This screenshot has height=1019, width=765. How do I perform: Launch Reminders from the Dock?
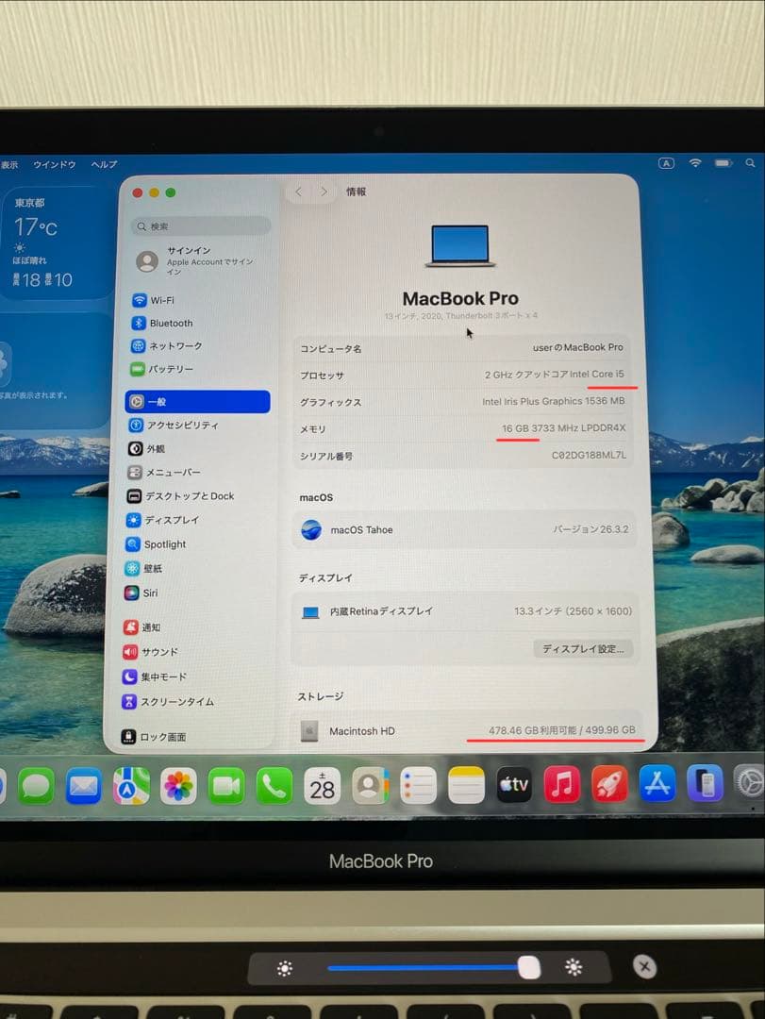[x=418, y=786]
